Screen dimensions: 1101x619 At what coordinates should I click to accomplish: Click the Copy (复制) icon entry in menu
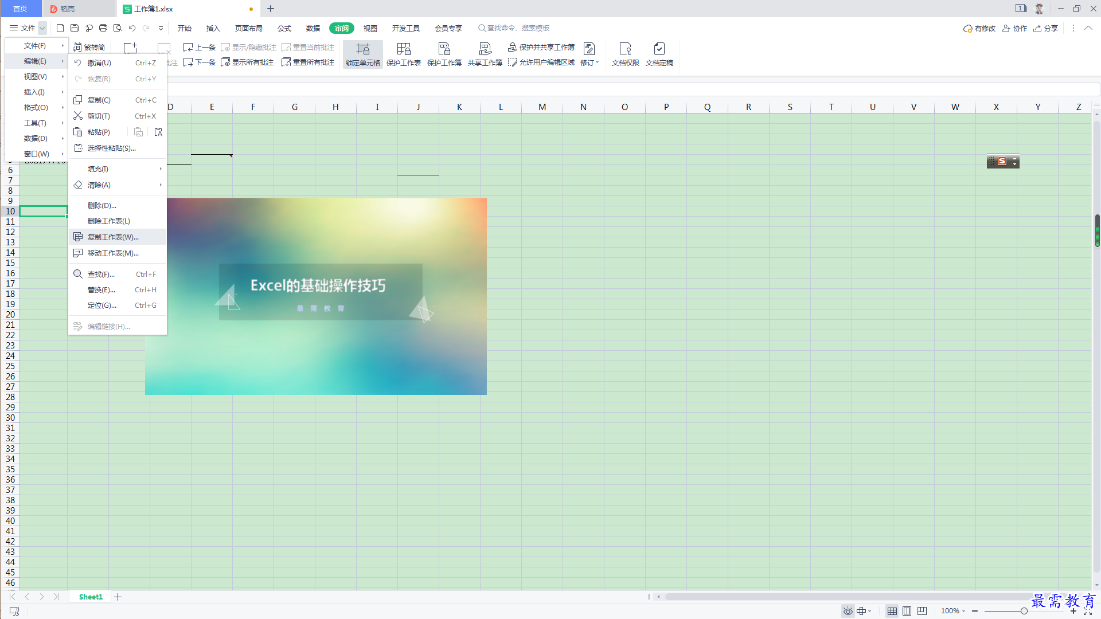point(78,100)
